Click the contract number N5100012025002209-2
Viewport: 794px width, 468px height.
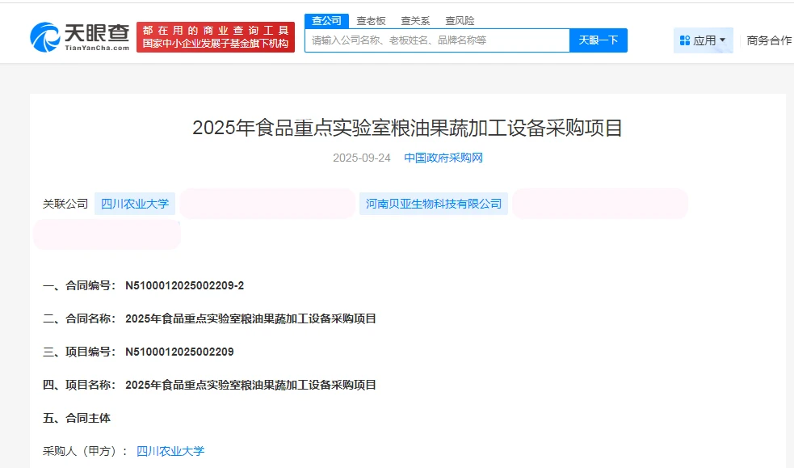(x=184, y=285)
